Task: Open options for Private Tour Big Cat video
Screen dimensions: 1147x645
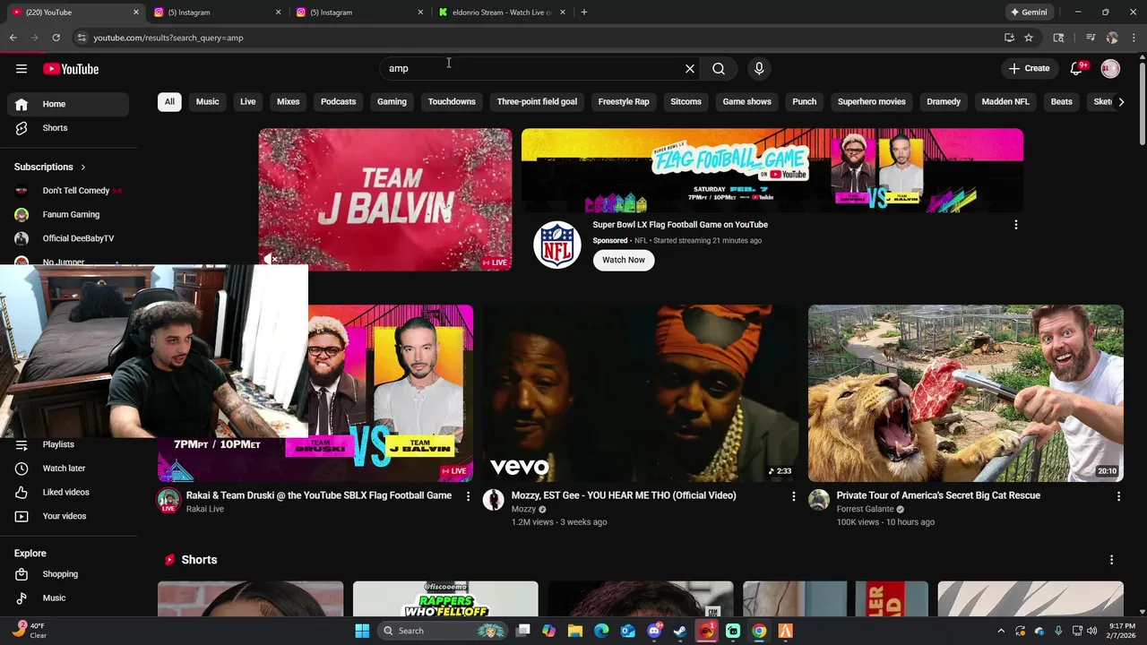Action: [x=1118, y=496]
